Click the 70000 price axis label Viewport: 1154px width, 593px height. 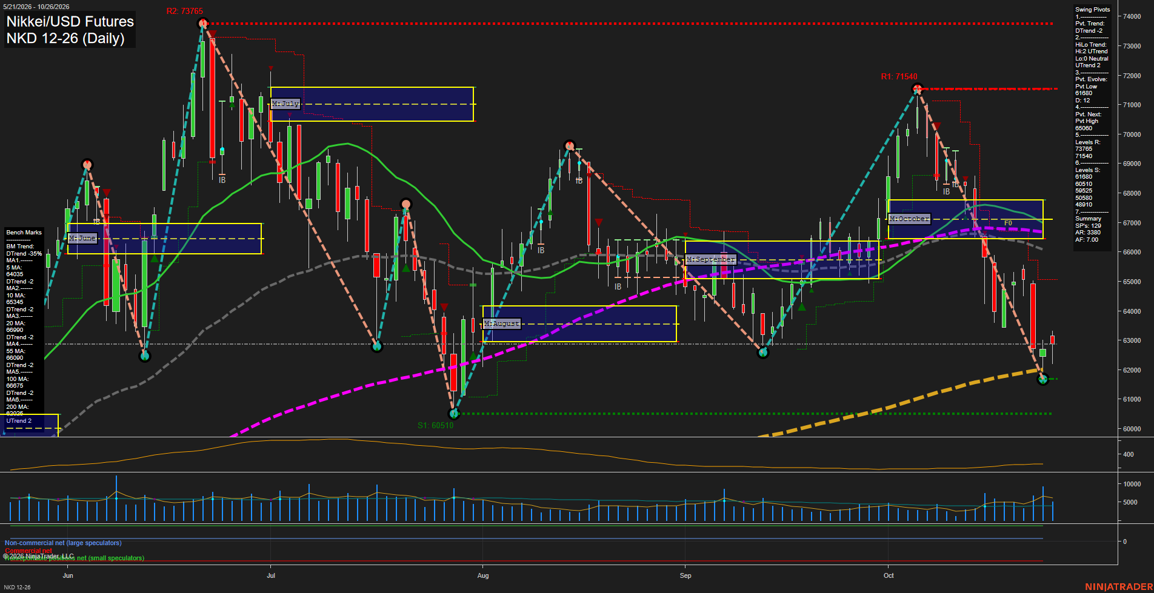pyautogui.click(x=1132, y=134)
